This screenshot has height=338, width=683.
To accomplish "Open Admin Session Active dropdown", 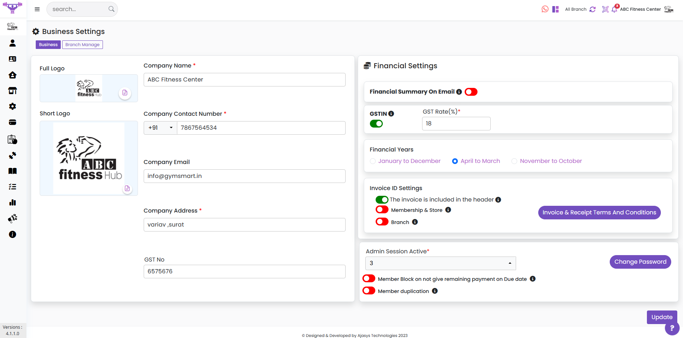I will 440,263.
